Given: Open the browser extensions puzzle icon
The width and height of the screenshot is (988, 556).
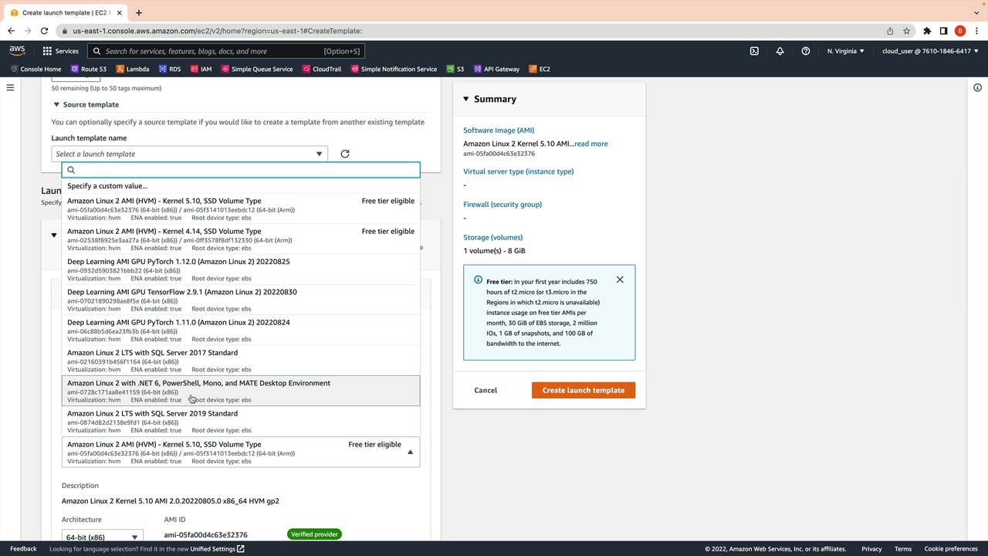Looking at the screenshot, I should [927, 31].
